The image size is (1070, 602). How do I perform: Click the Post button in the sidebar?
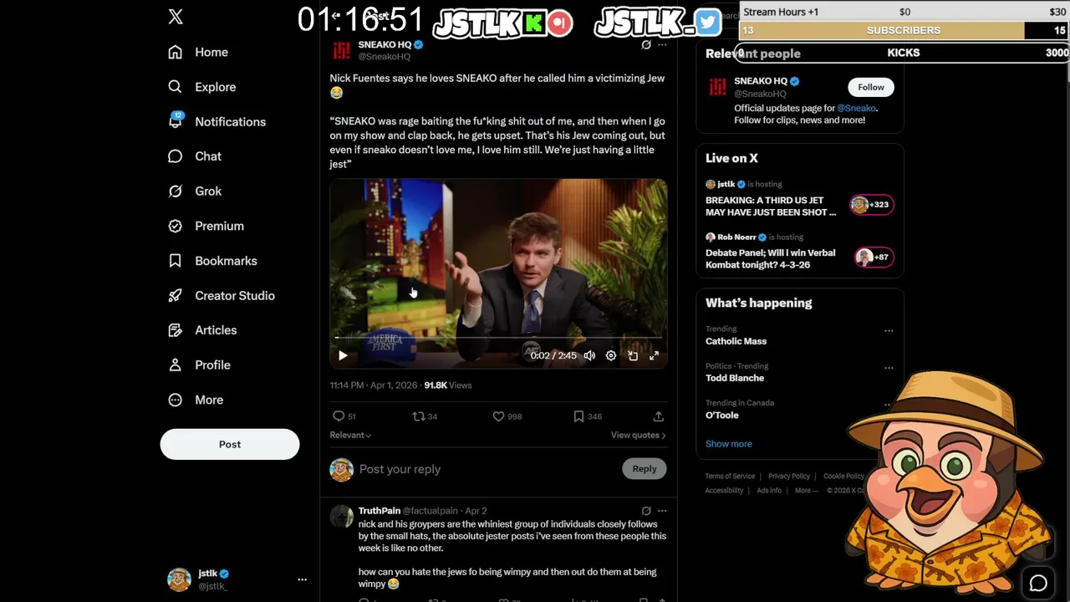coord(230,444)
